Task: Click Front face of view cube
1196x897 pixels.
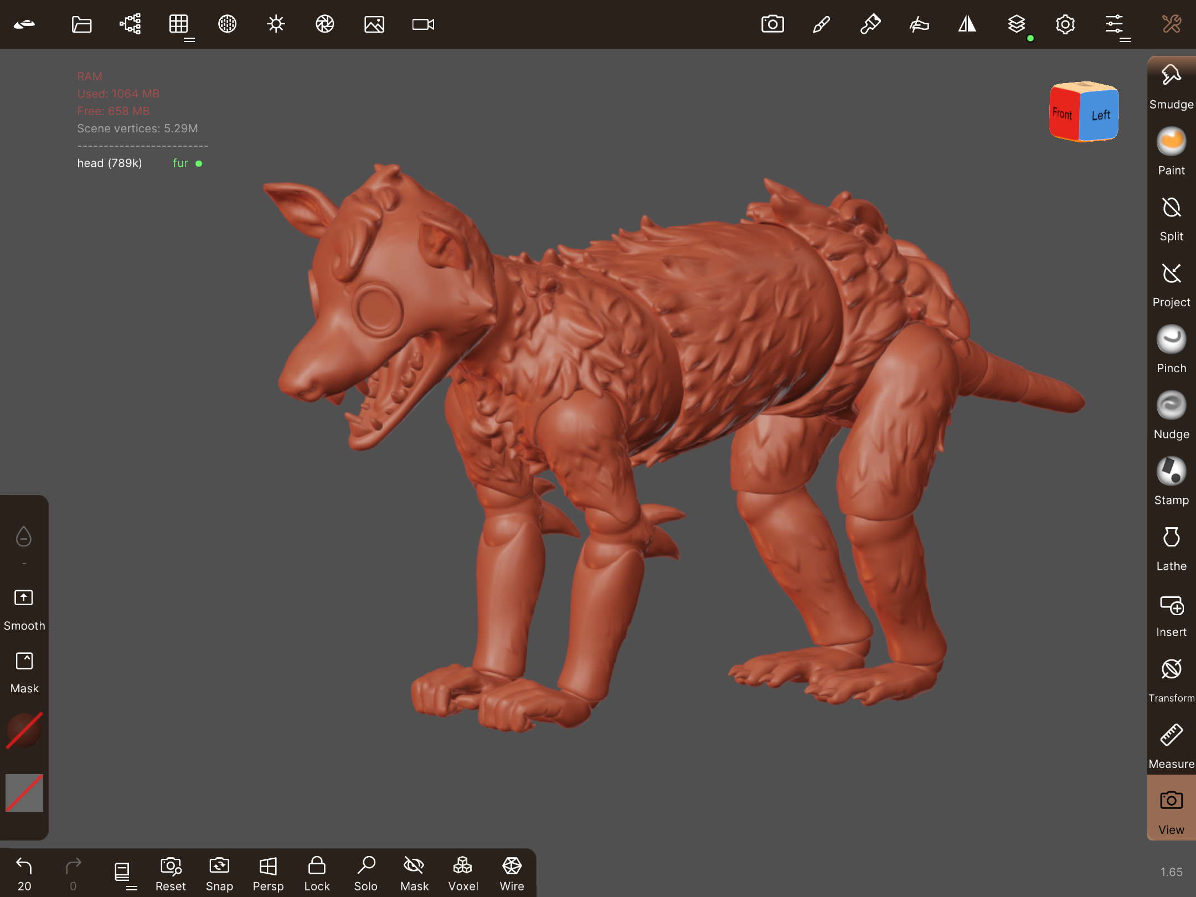Action: [x=1064, y=114]
